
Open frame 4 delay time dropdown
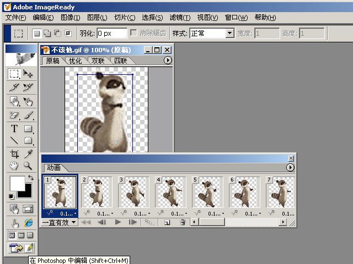(x=179, y=214)
